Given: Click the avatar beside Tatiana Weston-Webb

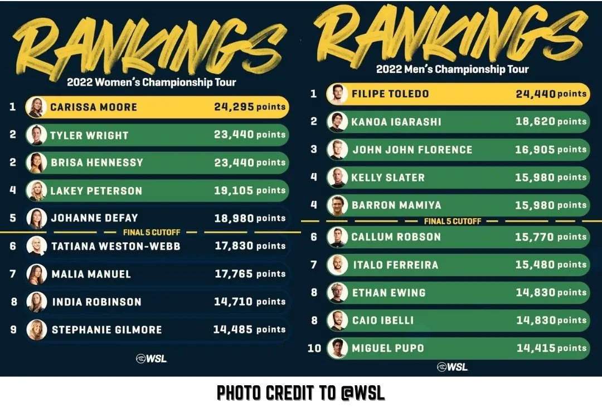Looking at the screenshot, I should point(37,245).
